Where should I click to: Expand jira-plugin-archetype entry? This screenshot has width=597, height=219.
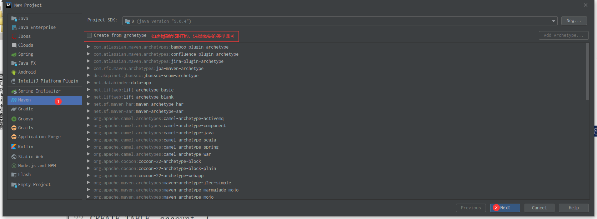[88, 61]
